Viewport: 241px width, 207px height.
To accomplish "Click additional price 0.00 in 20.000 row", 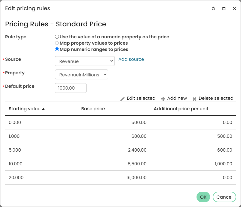I will tap(227, 178).
